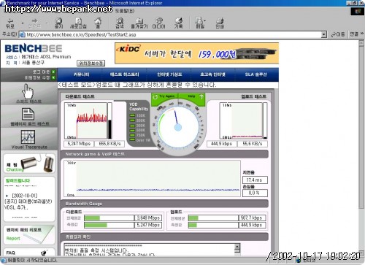Screen dimensions: 365x265
Task: Open the Media toolbar icon
Action: 159,23
